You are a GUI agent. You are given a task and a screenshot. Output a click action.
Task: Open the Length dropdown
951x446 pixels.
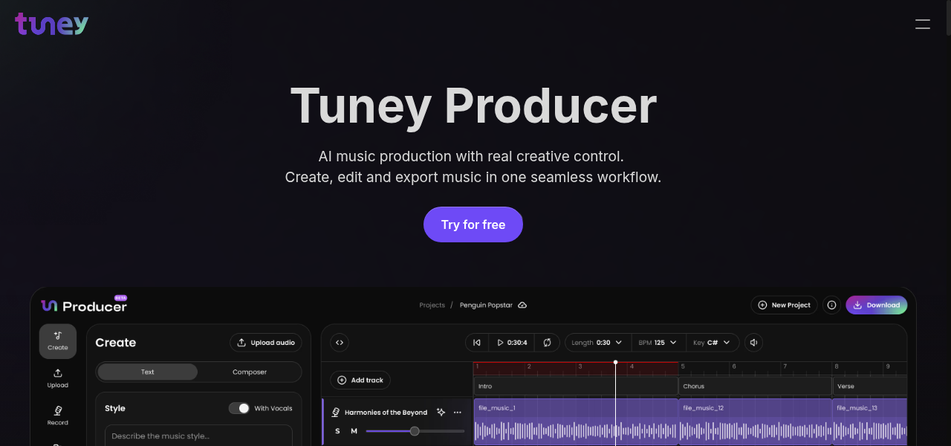pyautogui.click(x=597, y=342)
